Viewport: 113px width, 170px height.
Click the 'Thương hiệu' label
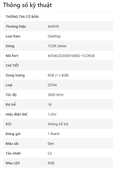click(16, 27)
